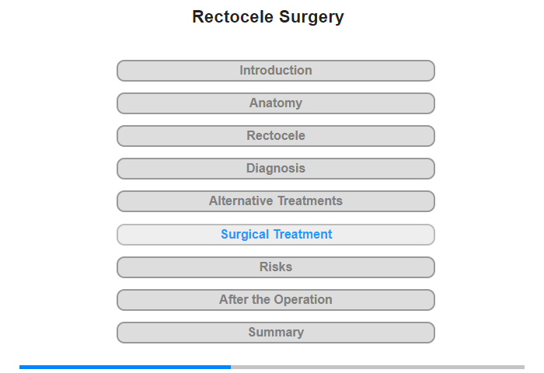This screenshot has height=373, width=544.
Task: Open the Alternative Treatments chapter
Action: [x=276, y=201]
